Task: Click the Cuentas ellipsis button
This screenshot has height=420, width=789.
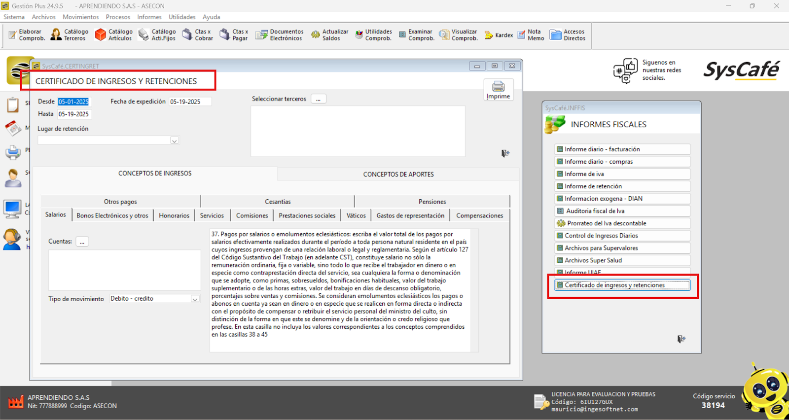Action: 82,242
